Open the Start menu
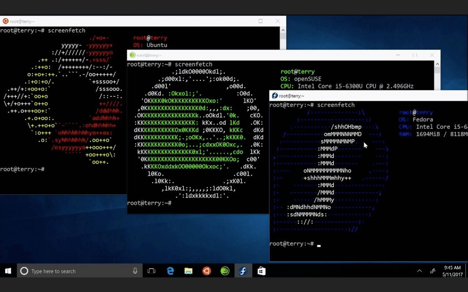Viewport: 468px width, 292px height. tap(7, 271)
